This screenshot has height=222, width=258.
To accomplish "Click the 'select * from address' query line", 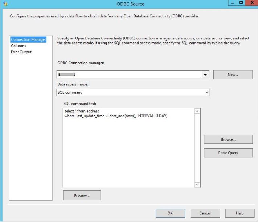I will pos(82,111).
